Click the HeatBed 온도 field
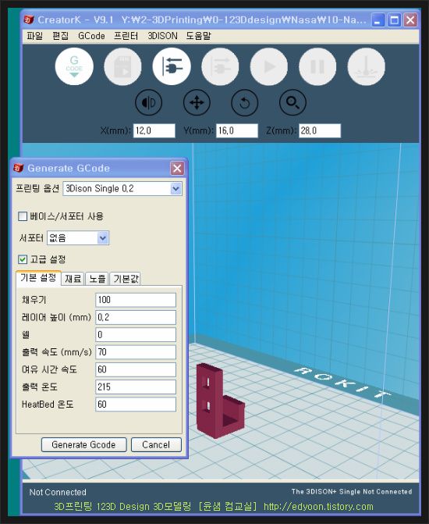This screenshot has width=429, height=524. (136, 404)
